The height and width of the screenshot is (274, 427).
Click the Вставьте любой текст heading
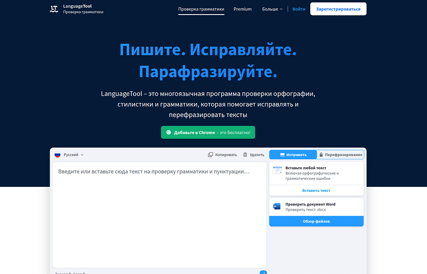click(306, 168)
